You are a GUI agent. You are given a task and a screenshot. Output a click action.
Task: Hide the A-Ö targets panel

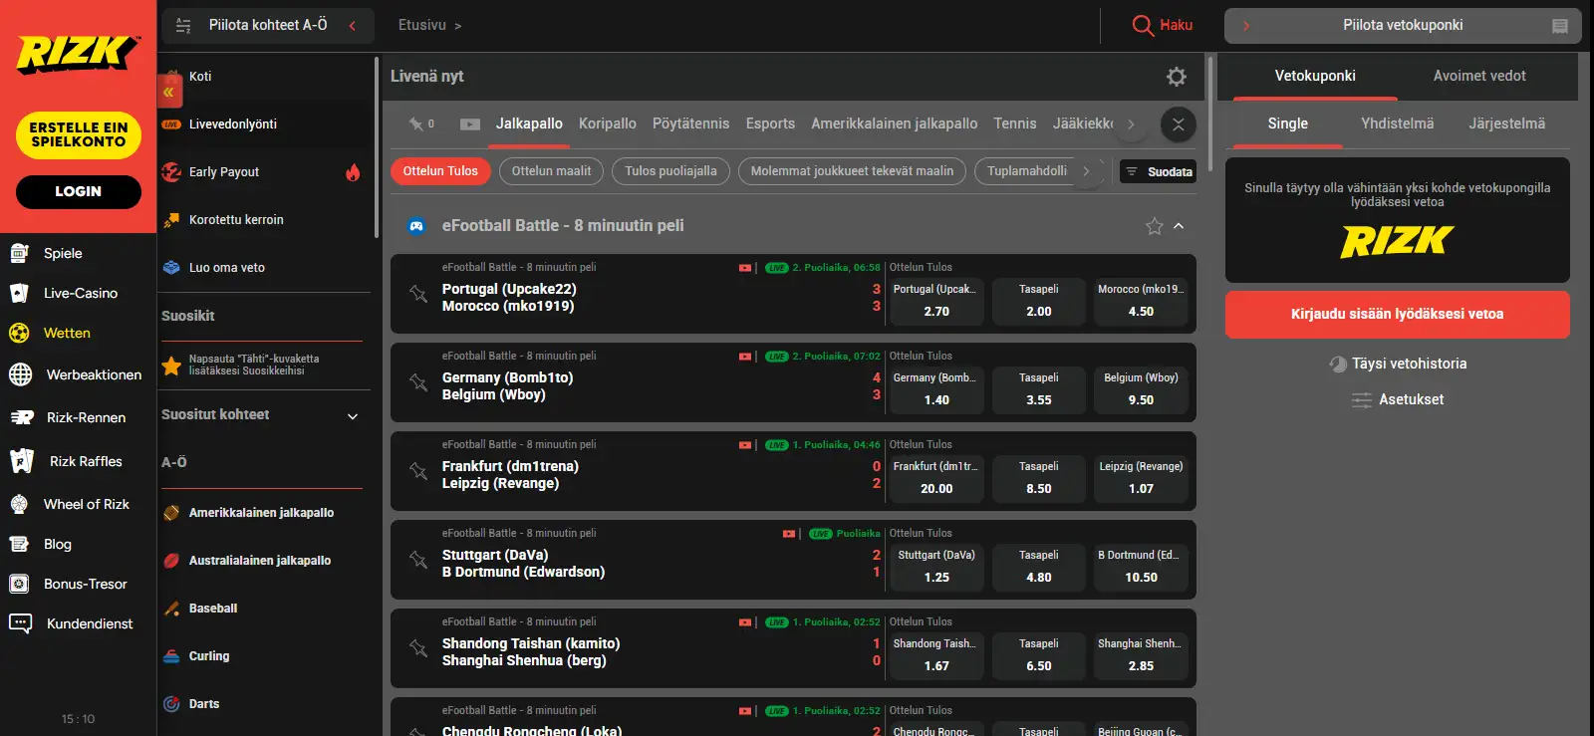tap(268, 25)
